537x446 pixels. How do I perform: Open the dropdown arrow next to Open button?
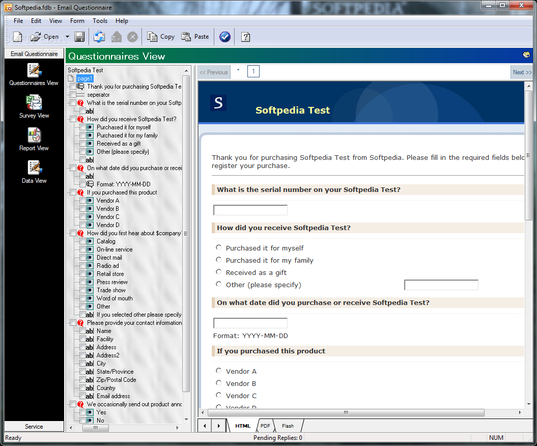pyautogui.click(x=67, y=37)
